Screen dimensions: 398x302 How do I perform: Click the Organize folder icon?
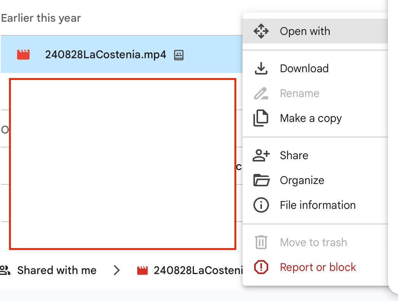tap(261, 180)
